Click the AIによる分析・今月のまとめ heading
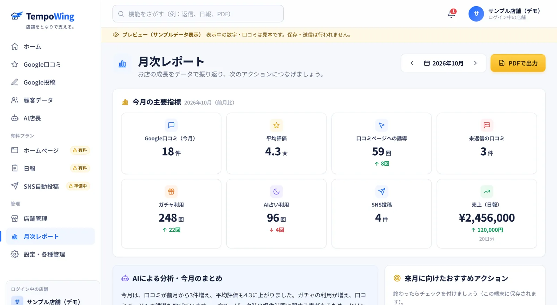 [x=177, y=279]
